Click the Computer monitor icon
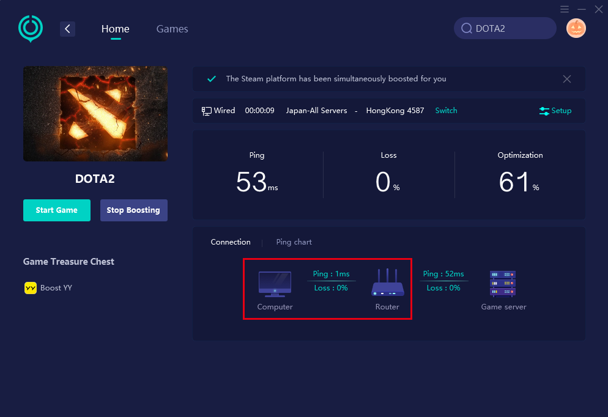This screenshot has height=417, width=608. [275, 284]
